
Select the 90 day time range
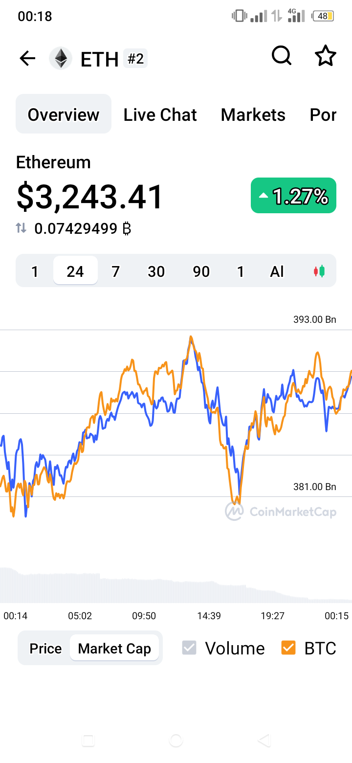click(201, 271)
